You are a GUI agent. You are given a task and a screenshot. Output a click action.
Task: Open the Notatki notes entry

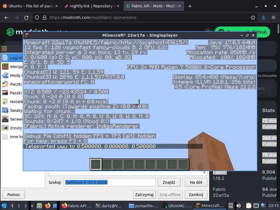(12, 102)
